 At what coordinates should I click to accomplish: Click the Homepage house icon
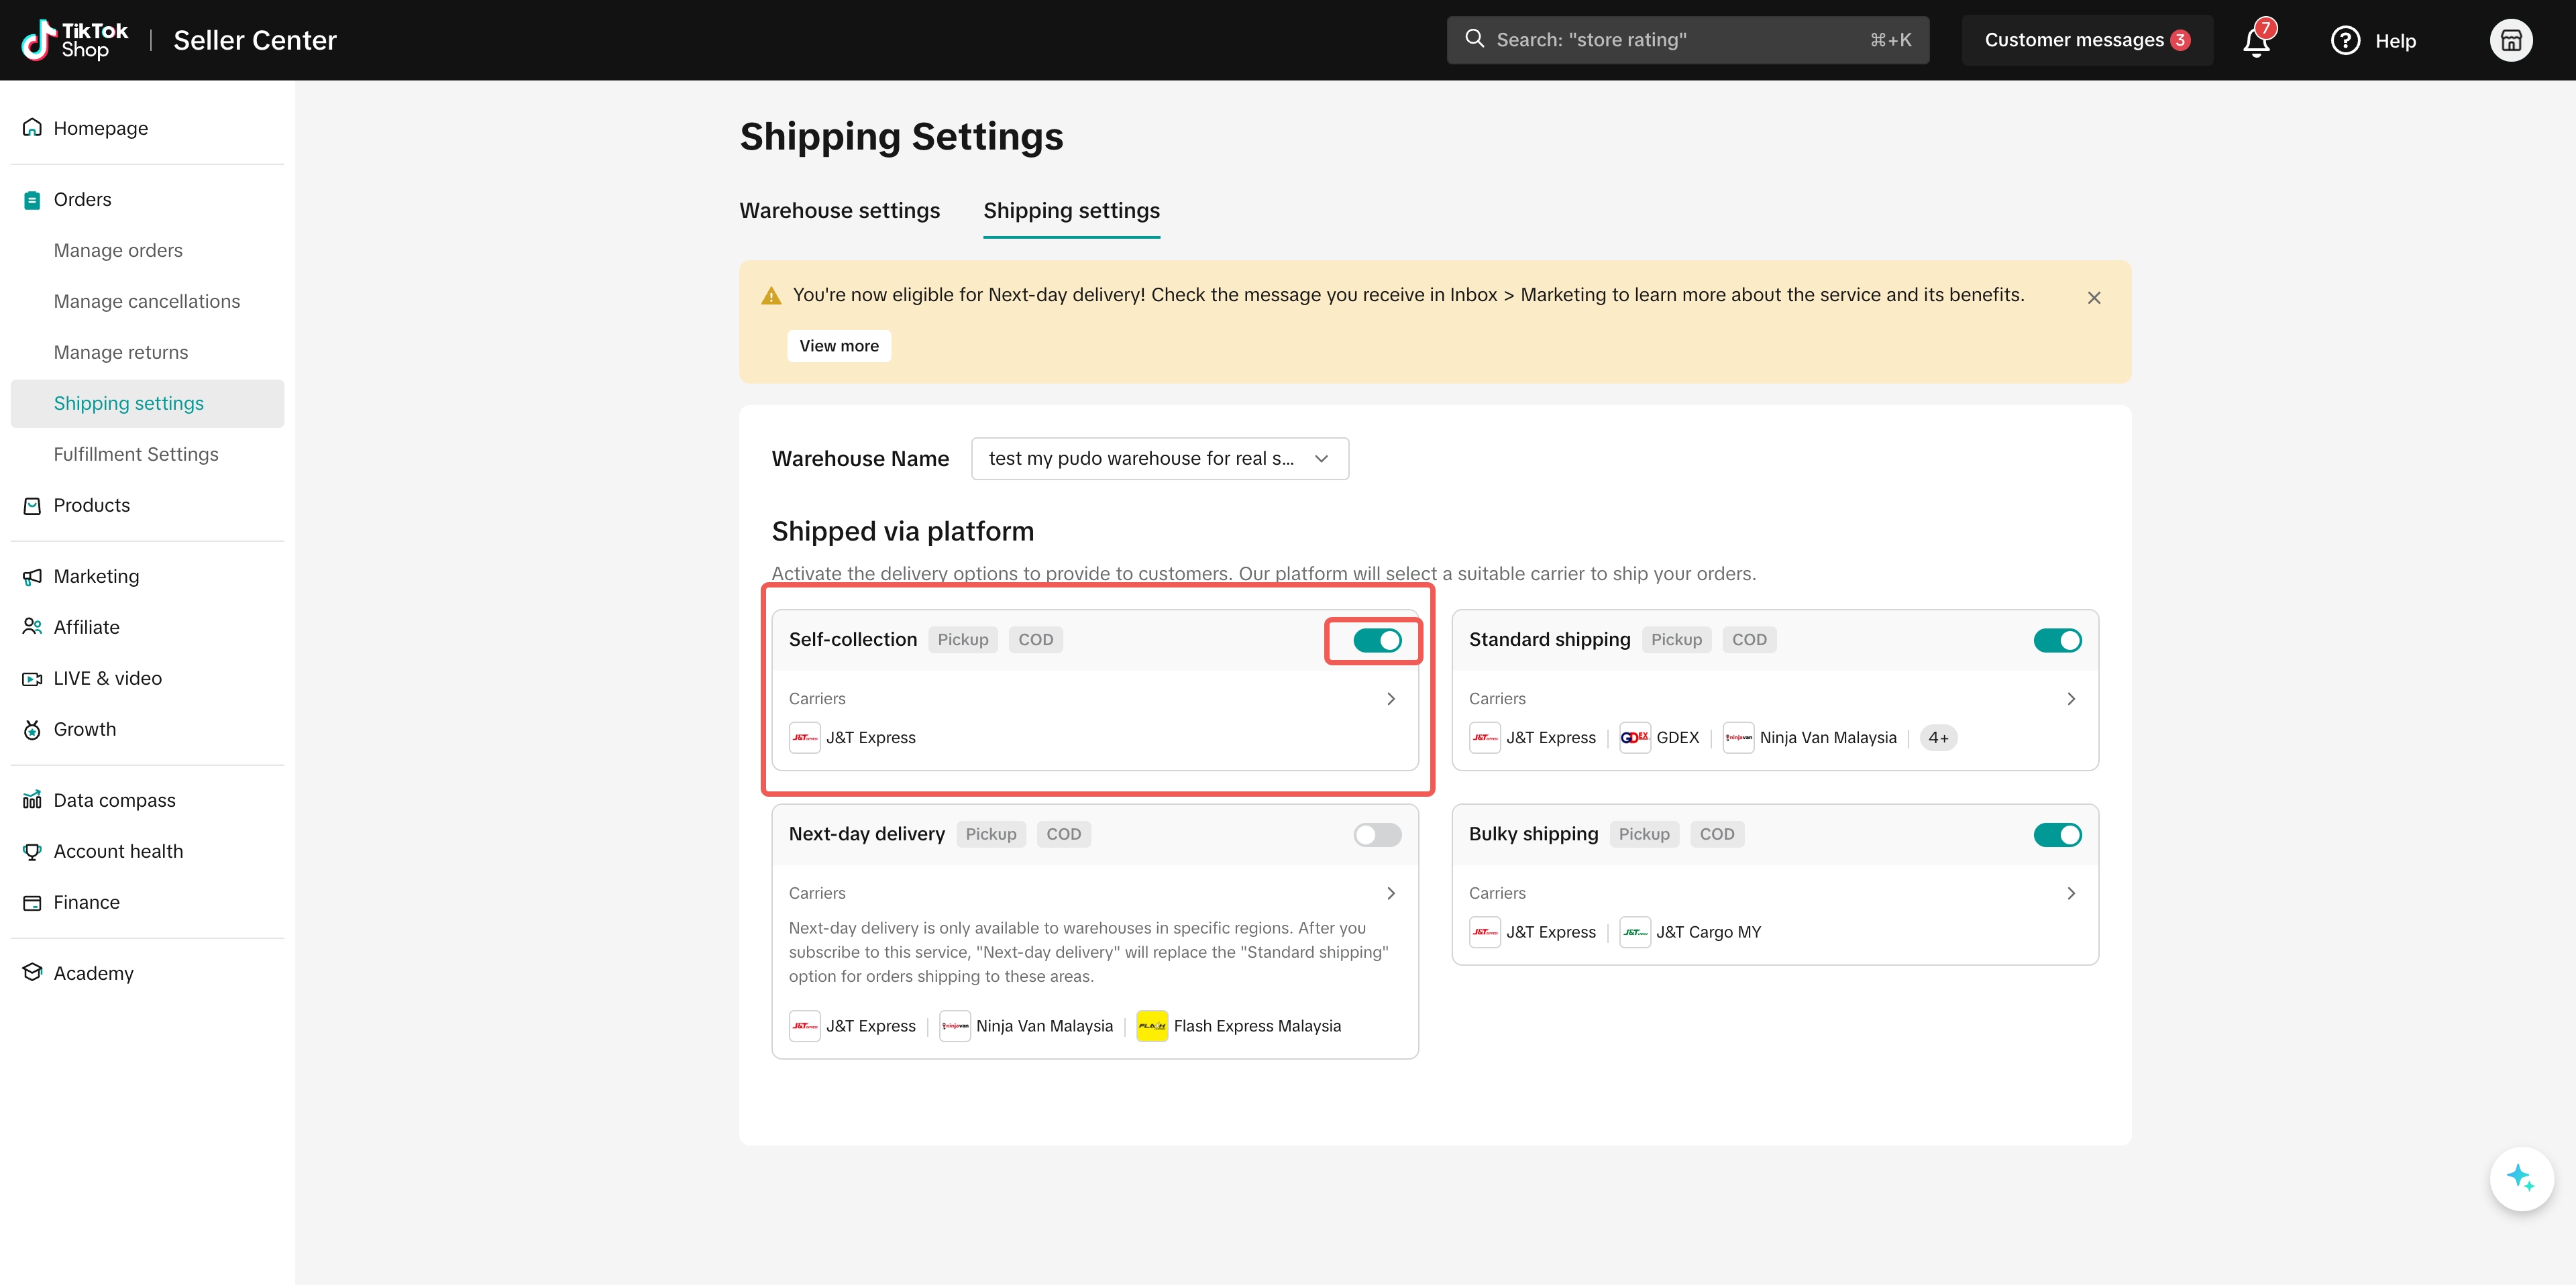click(32, 127)
